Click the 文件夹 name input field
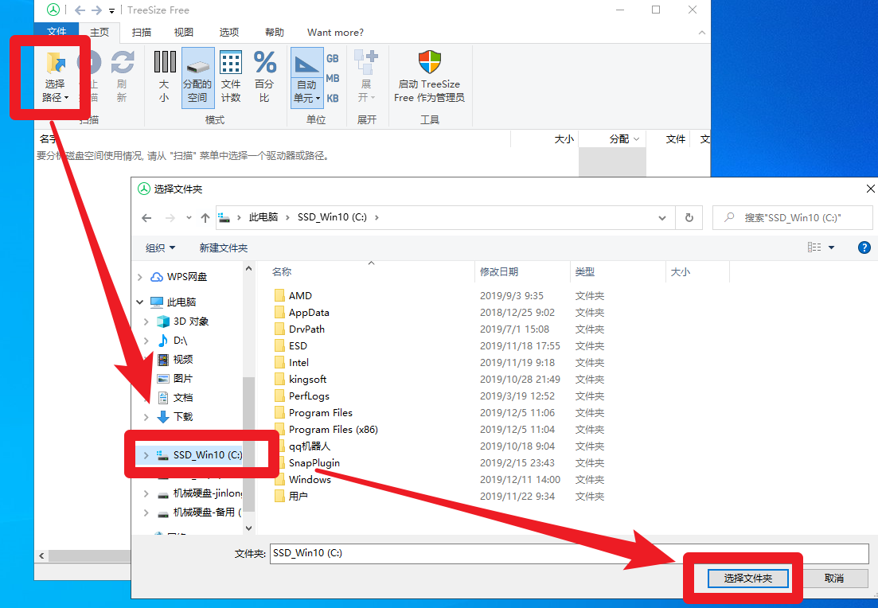Screen dimensions: 878x608 coord(569,553)
